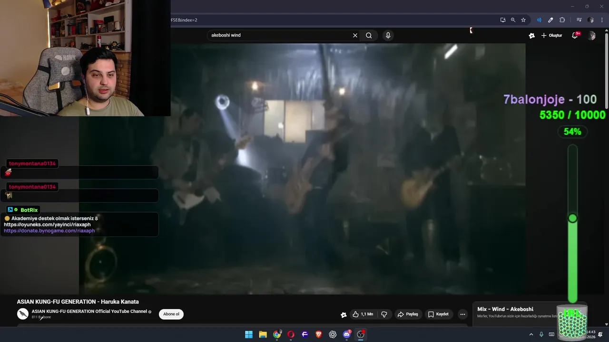Click Paylaş share button
The image size is (609, 342).
pyautogui.click(x=408, y=314)
